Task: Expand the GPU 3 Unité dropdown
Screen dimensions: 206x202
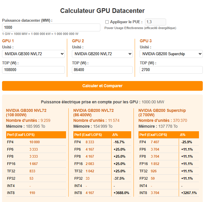Action: [171, 54]
